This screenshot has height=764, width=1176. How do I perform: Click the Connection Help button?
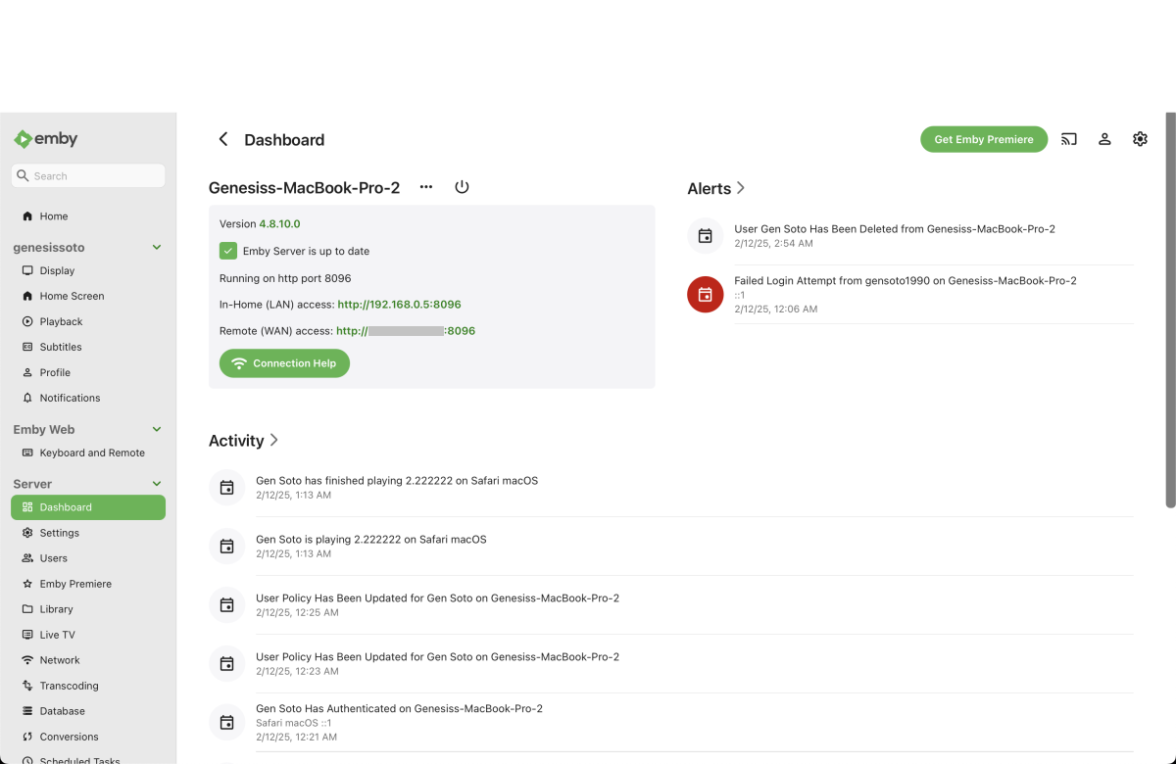coord(284,363)
